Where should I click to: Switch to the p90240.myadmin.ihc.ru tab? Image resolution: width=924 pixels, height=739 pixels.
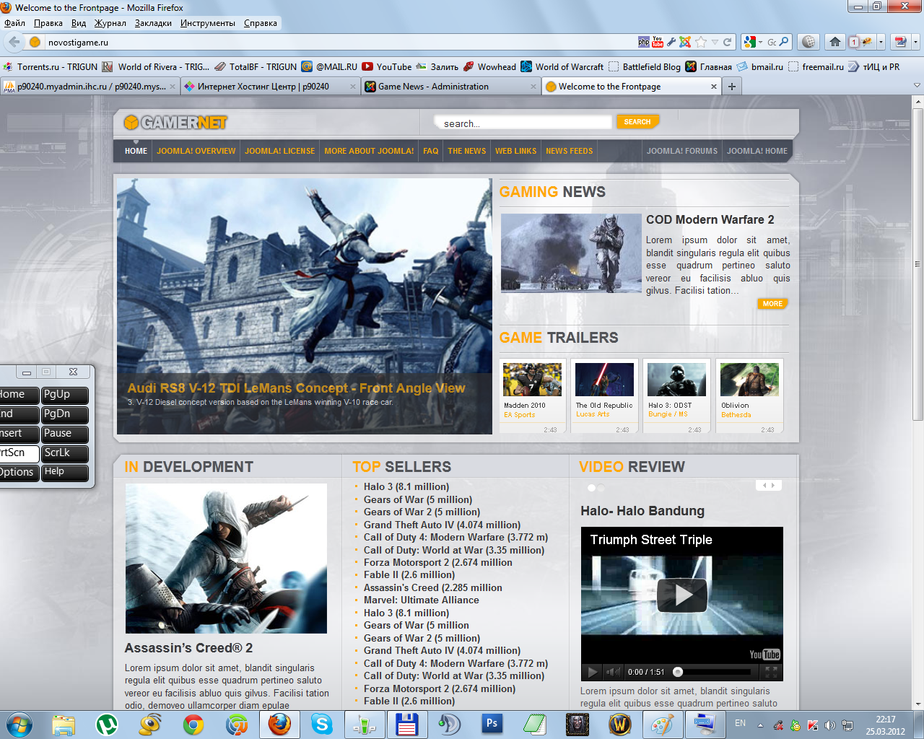point(90,87)
